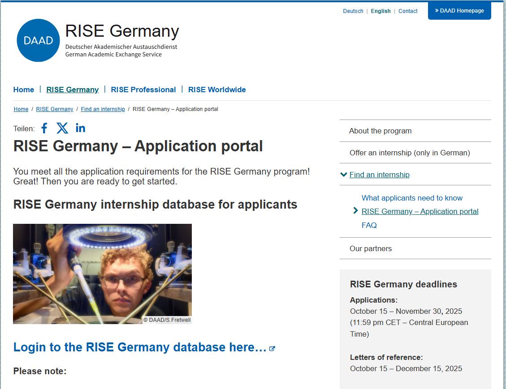The height and width of the screenshot is (389, 506).
Task: Switch language to Deutsch
Action: point(353,11)
